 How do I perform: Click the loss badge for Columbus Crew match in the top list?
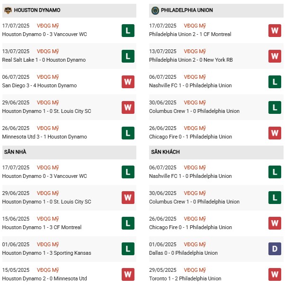[275, 107]
